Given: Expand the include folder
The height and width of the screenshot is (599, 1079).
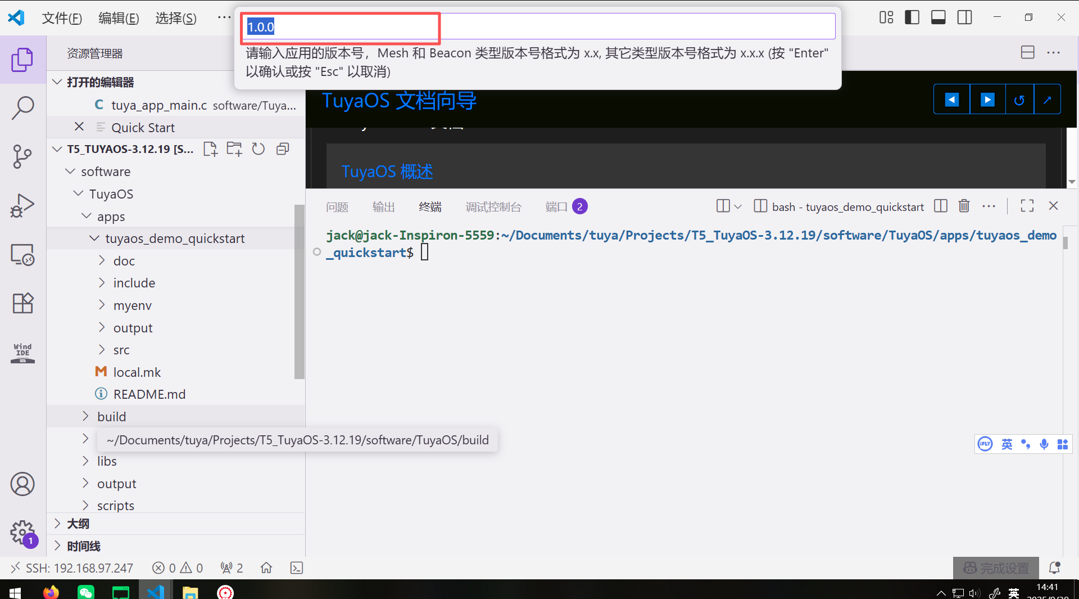Looking at the screenshot, I should (x=102, y=282).
